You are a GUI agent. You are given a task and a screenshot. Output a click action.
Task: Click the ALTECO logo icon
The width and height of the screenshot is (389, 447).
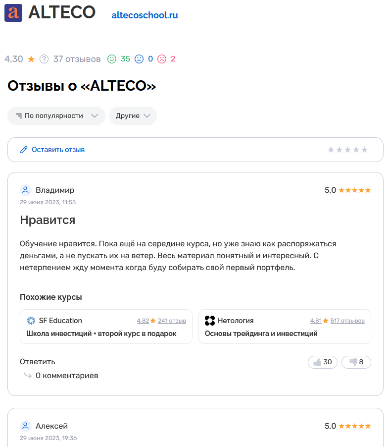(13, 13)
